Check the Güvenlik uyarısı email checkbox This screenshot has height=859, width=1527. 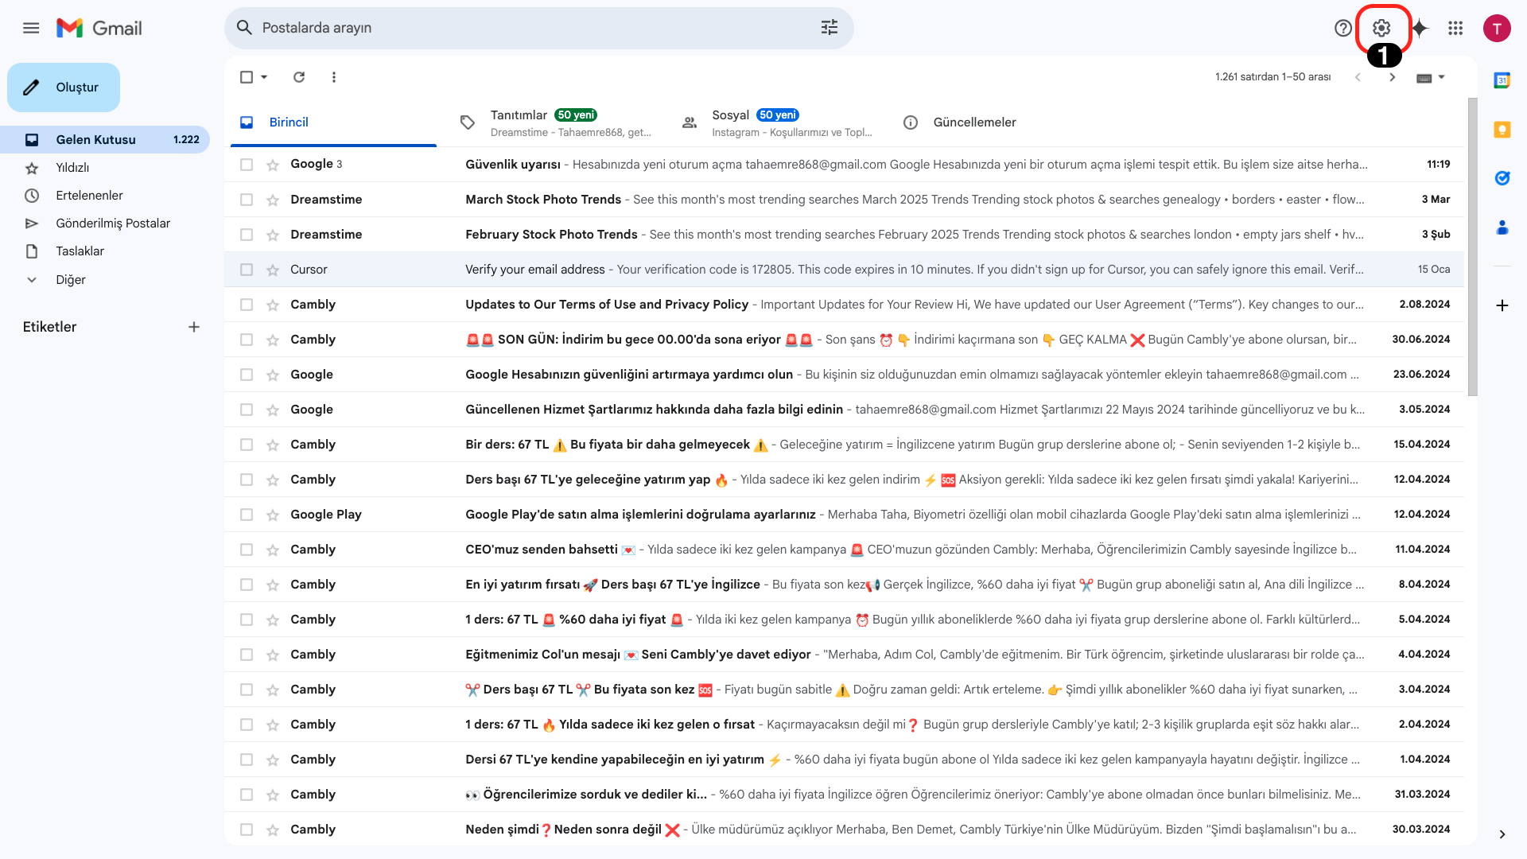tap(247, 165)
